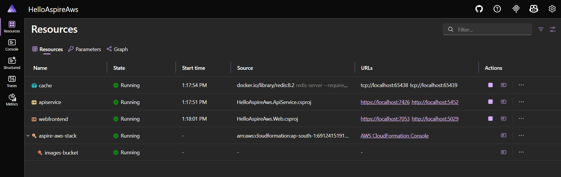
Task: Sort by Name column header
Action: [x=40, y=68]
